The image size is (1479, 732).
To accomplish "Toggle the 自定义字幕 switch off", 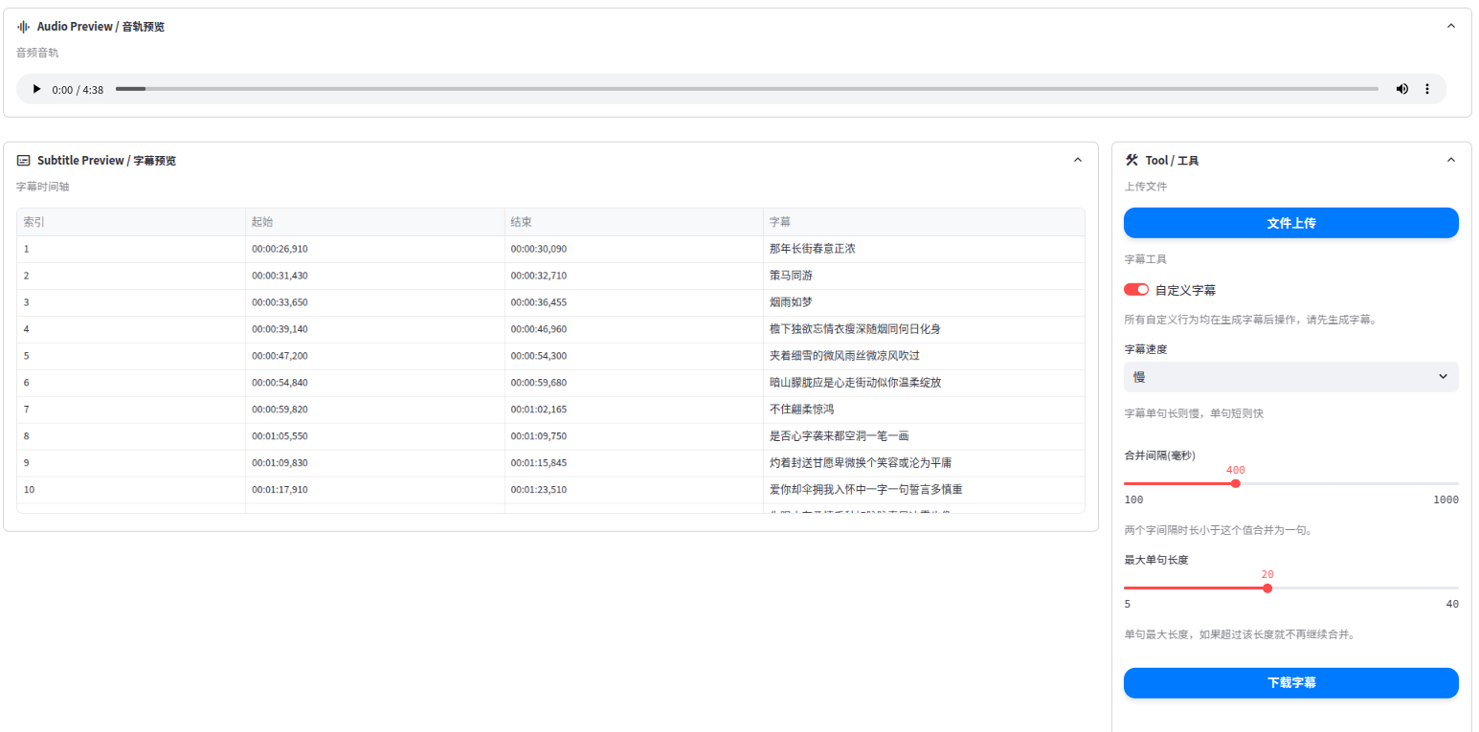I will click(x=1136, y=290).
